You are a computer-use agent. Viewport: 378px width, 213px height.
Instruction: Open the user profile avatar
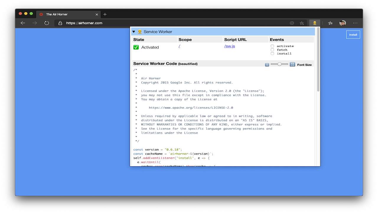[343, 23]
